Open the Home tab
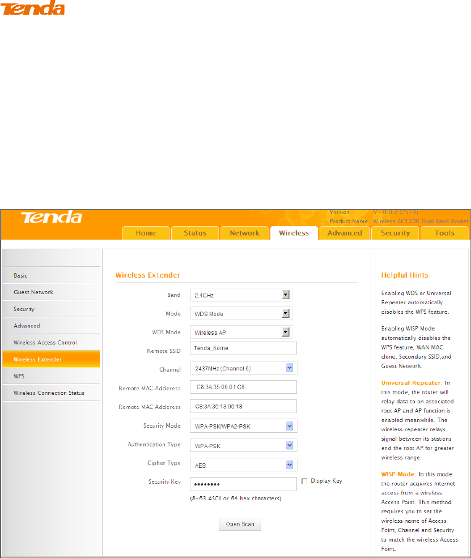Image resolution: width=471 pixels, height=558 pixels. (x=146, y=233)
